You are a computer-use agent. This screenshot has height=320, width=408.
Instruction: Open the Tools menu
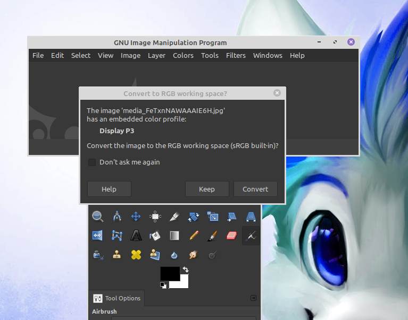pyautogui.click(x=210, y=55)
